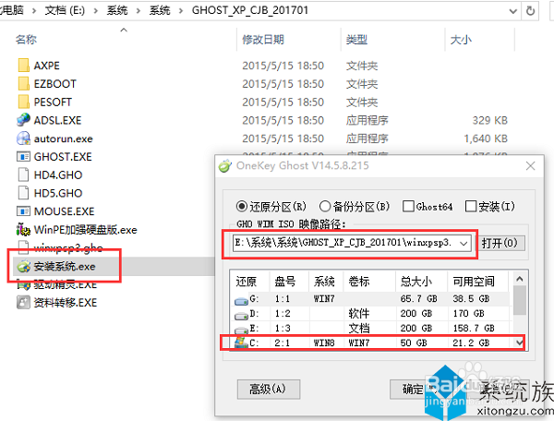Refresh the Explorer address bar
Image resolution: width=554 pixels, height=421 pixels.
click(x=530, y=11)
